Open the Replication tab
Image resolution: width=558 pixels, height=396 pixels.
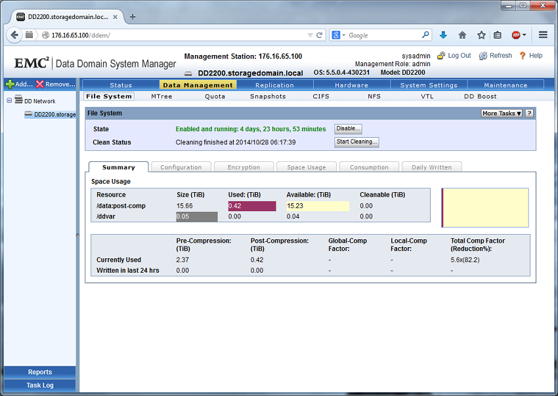pyautogui.click(x=274, y=85)
